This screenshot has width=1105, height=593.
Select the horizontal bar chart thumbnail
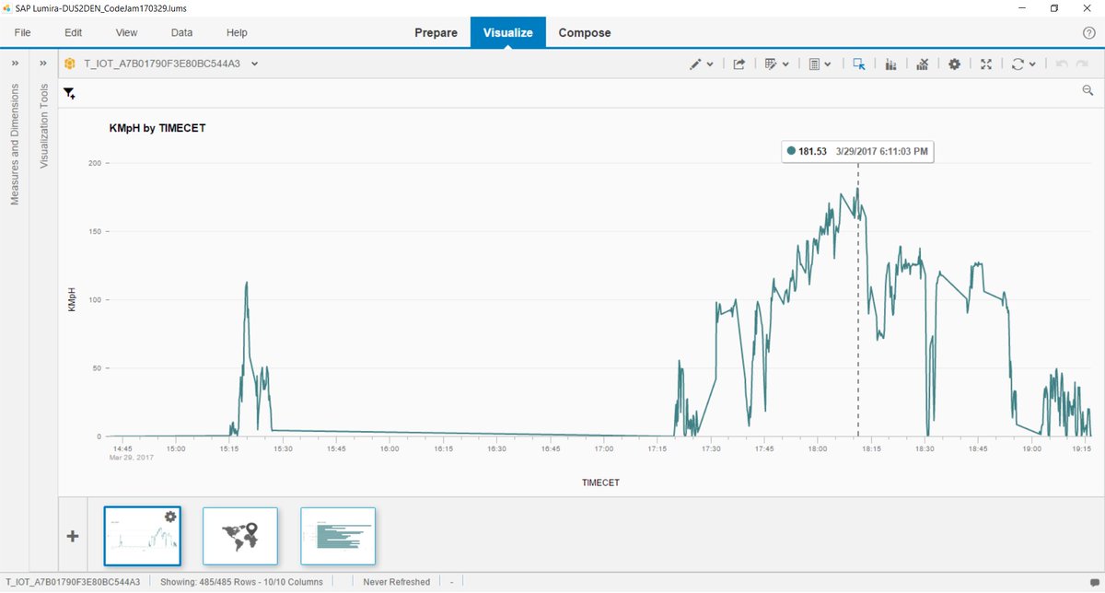point(338,536)
